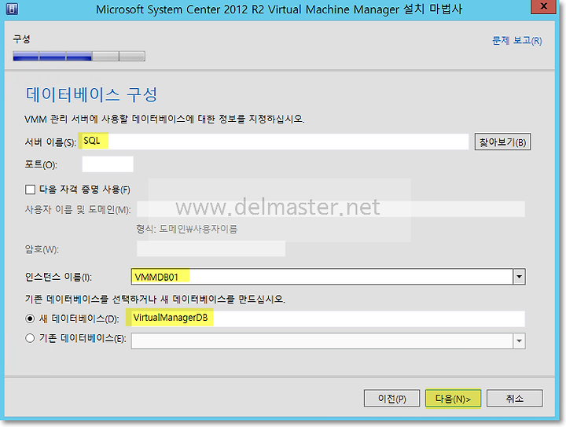566x427 pixels.
Task: Click the 사용자 이름 및 도메인(M) field
Action: [331, 209]
